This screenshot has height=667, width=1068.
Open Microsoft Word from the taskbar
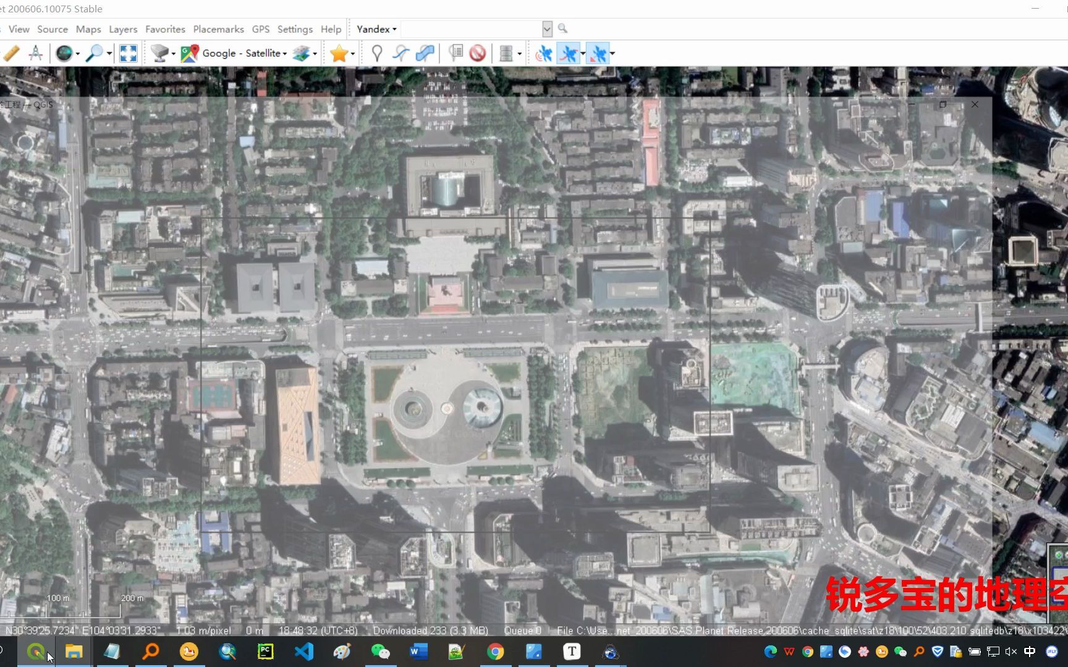(419, 652)
